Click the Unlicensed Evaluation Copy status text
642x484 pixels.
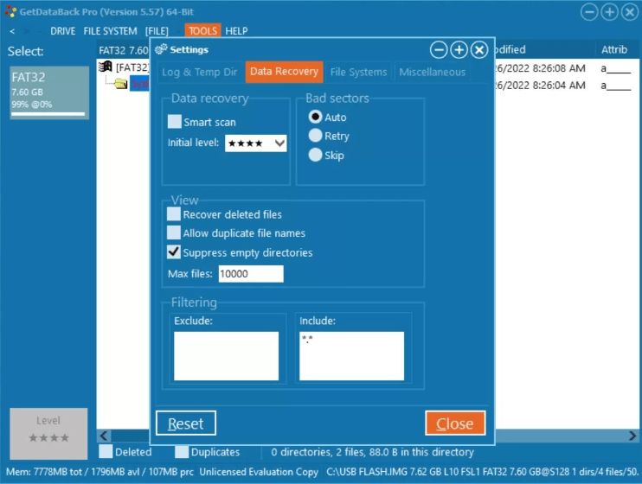pos(259,472)
